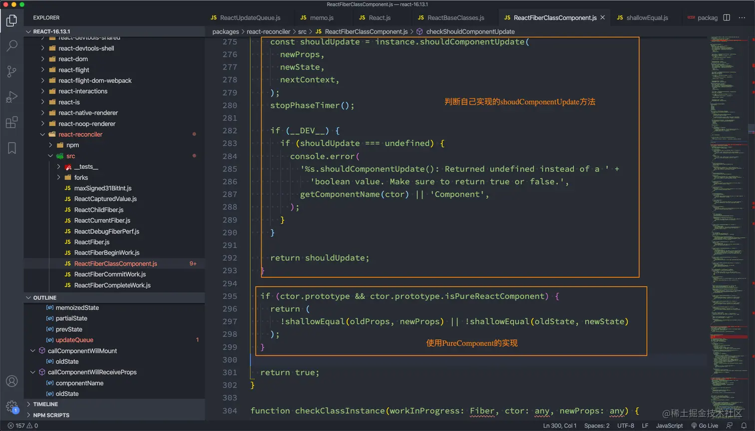Click the packages breadcrumb
The image size is (755, 431).
[226, 31]
